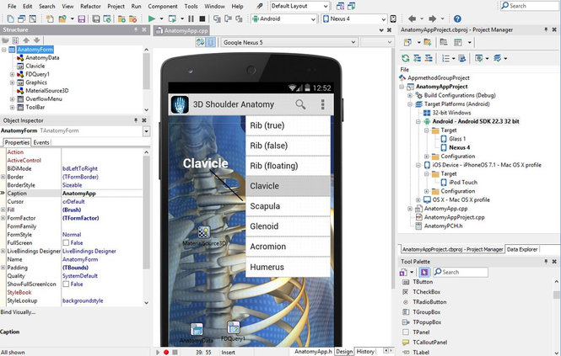Select the Humerus item in the phone list
The image size is (561, 356).
tap(288, 267)
